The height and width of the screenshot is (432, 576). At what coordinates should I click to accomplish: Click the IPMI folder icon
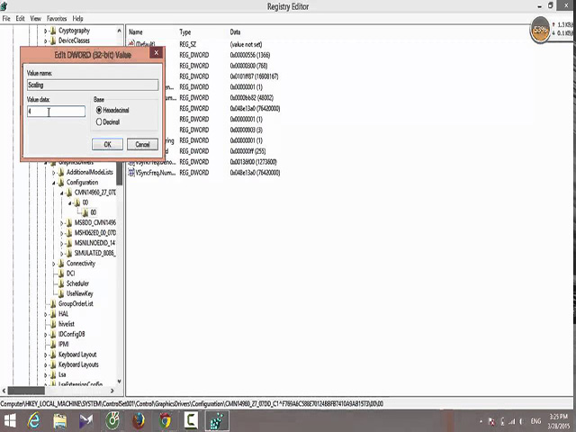53,344
